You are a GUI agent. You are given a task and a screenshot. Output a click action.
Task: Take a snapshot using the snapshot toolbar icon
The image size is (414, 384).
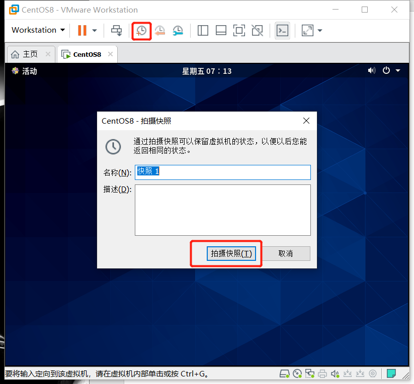pos(141,31)
